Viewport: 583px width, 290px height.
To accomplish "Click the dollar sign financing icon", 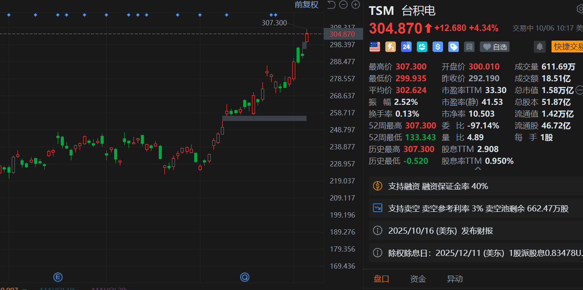I will [437, 47].
